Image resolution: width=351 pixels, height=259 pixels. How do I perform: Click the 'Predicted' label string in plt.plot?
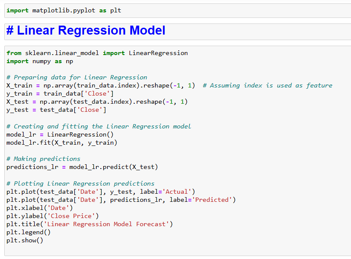coord(213,200)
